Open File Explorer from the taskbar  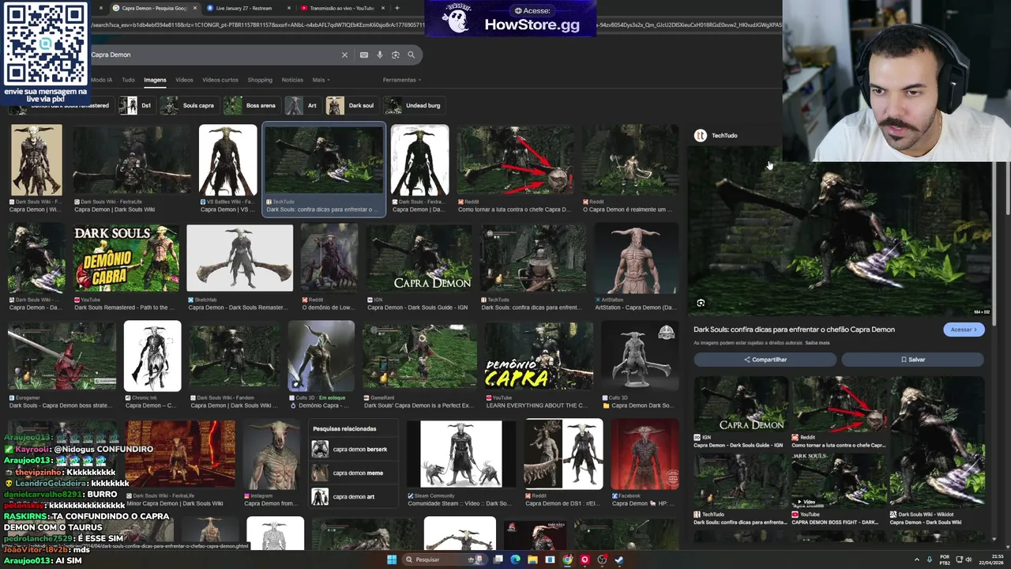[x=532, y=560]
